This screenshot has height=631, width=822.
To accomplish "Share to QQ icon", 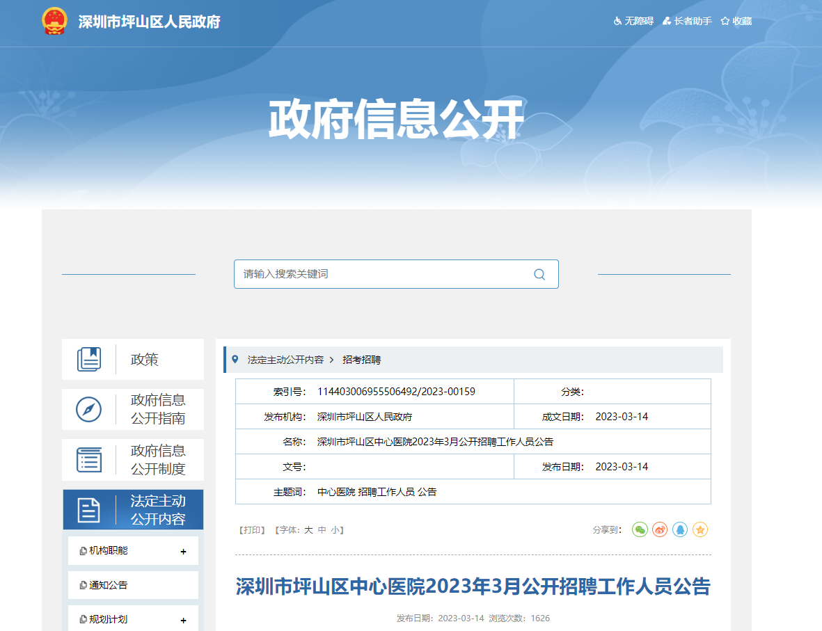I will click(680, 529).
